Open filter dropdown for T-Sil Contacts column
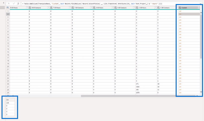This screenshot has width=204, height=121. pos(91,8)
